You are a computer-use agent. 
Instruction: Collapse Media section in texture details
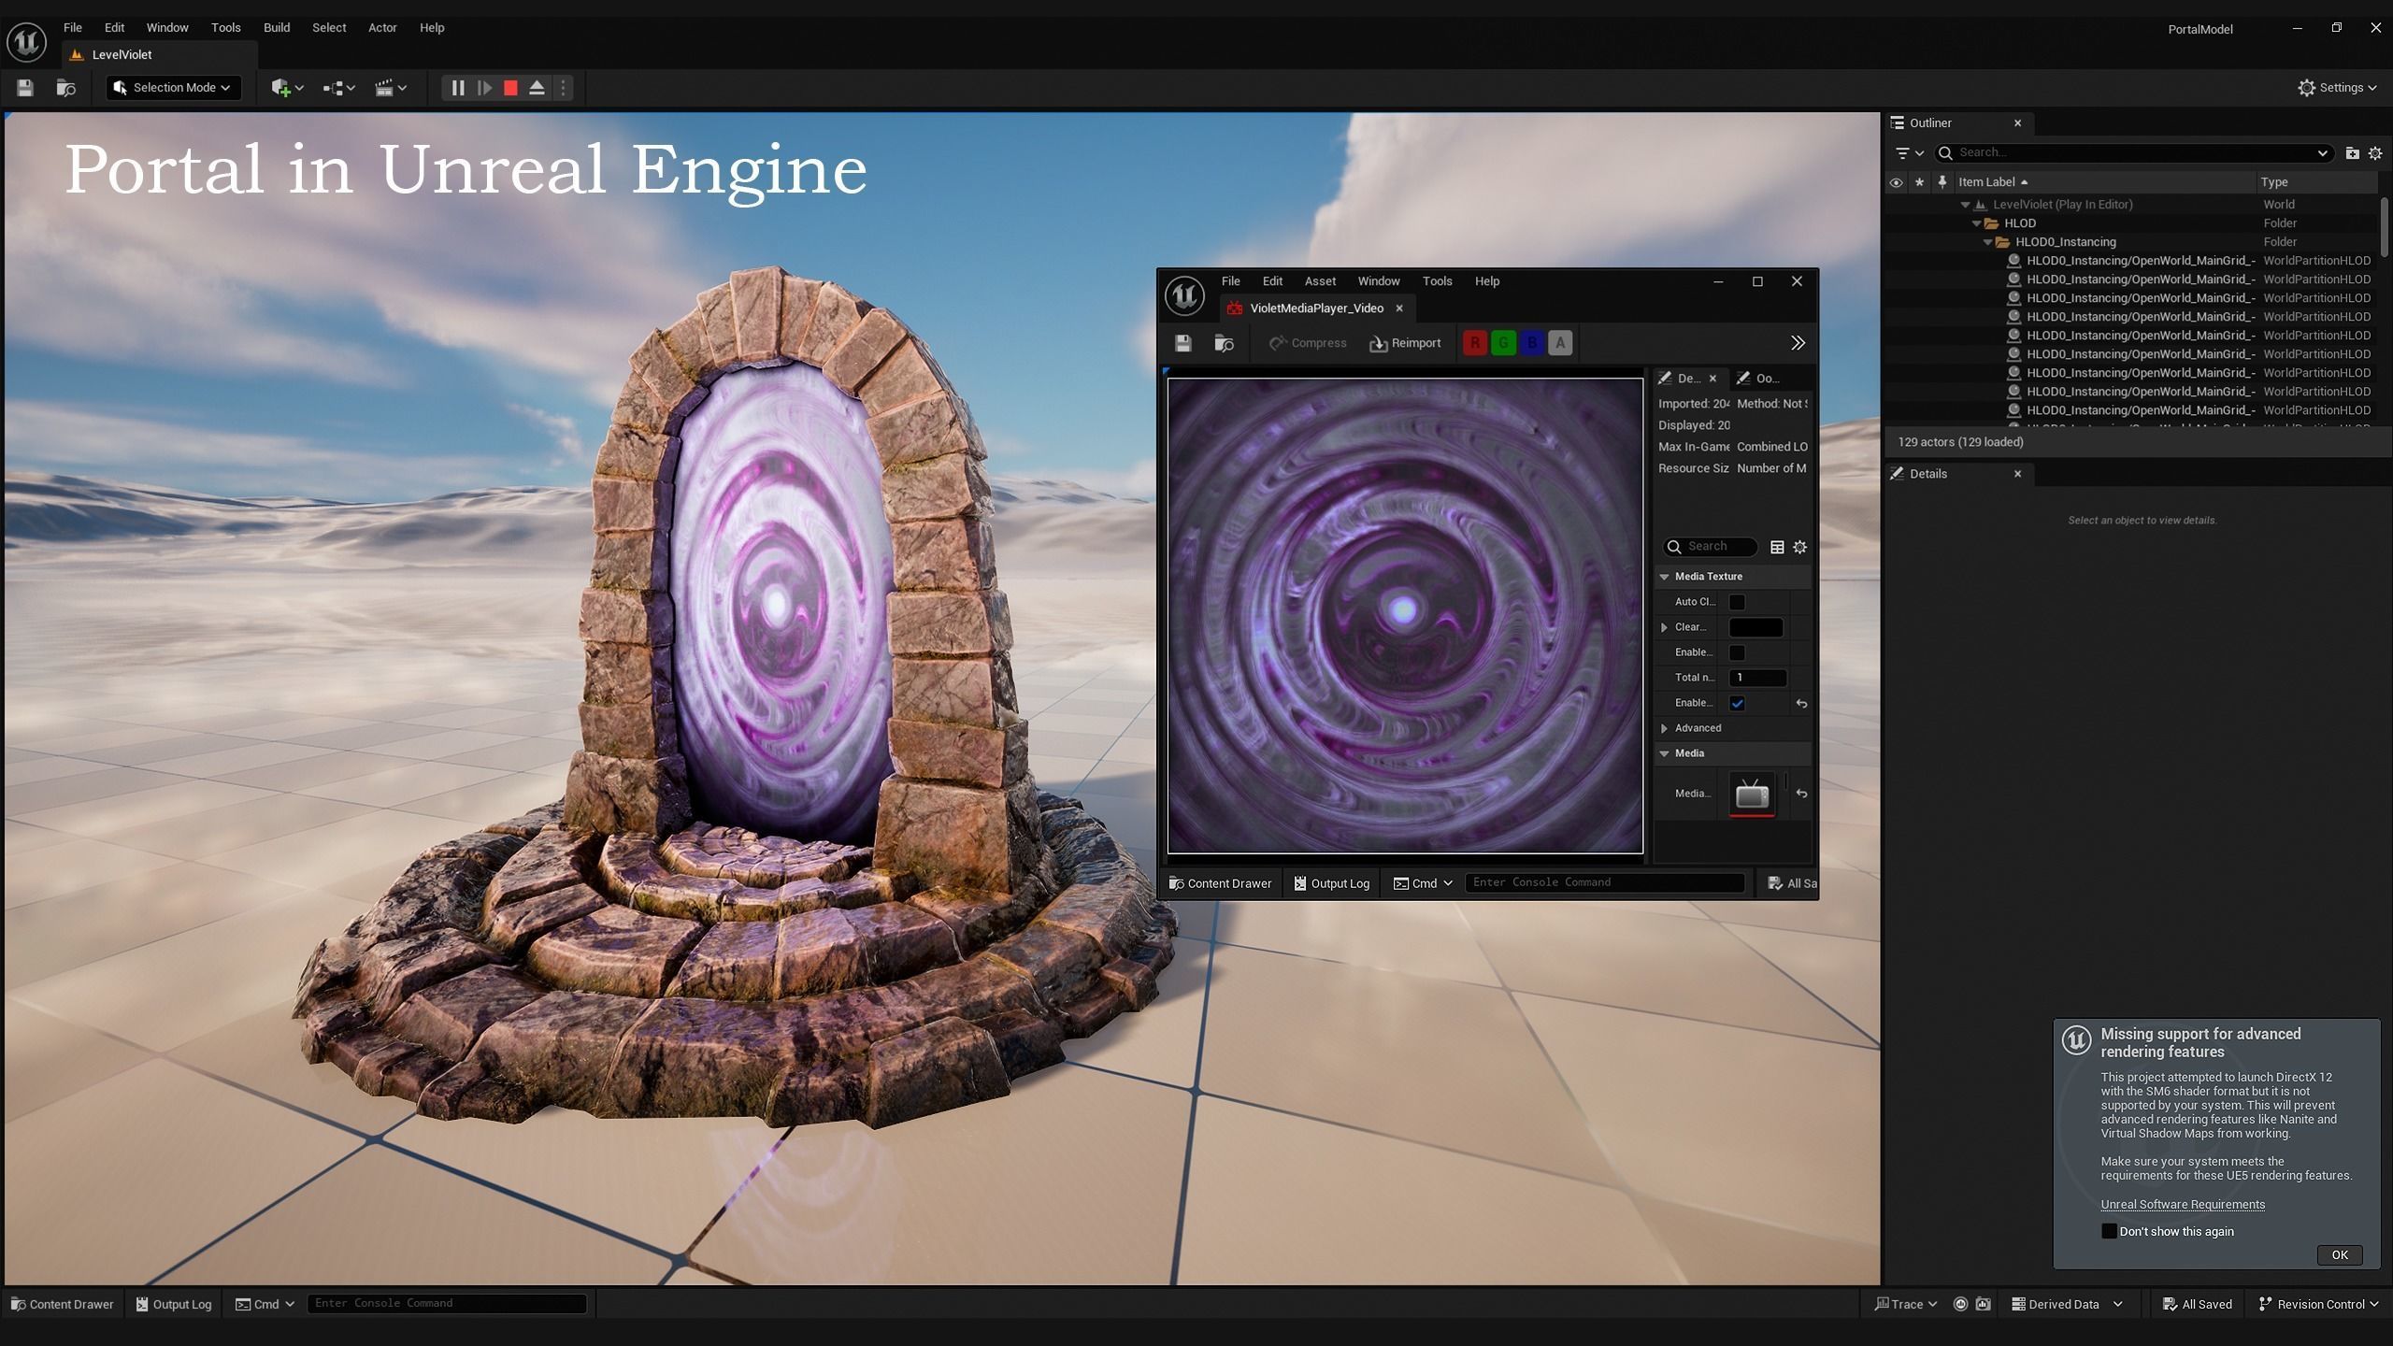click(1664, 753)
